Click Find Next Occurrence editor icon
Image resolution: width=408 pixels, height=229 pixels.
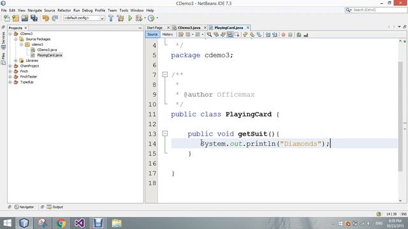click(x=223, y=34)
